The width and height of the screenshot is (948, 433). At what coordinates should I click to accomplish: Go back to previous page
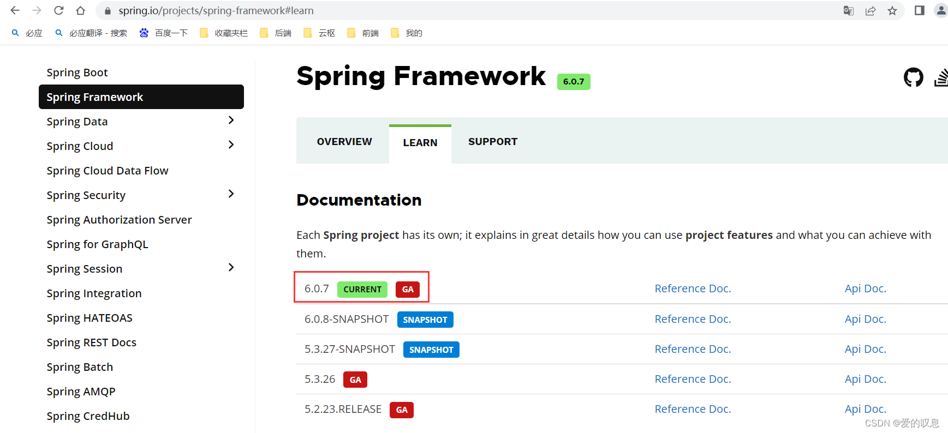coord(15,10)
